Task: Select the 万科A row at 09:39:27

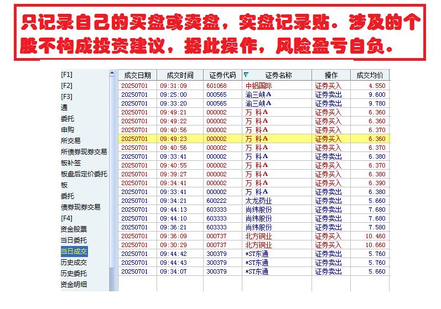Action: [x=254, y=174]
